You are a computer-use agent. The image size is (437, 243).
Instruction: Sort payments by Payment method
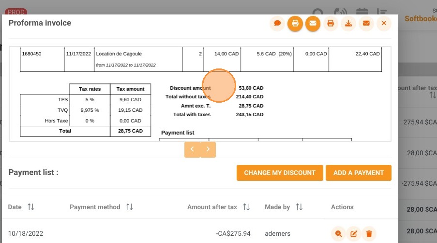[x=129, y=207]
